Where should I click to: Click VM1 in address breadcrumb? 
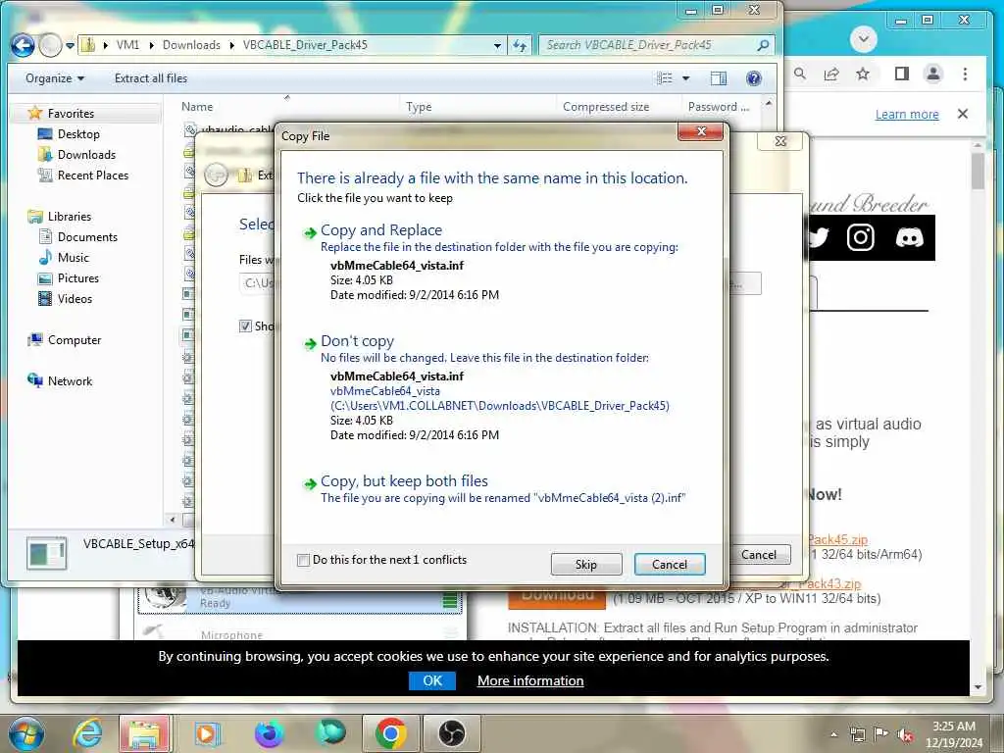[x=127, y=45]
